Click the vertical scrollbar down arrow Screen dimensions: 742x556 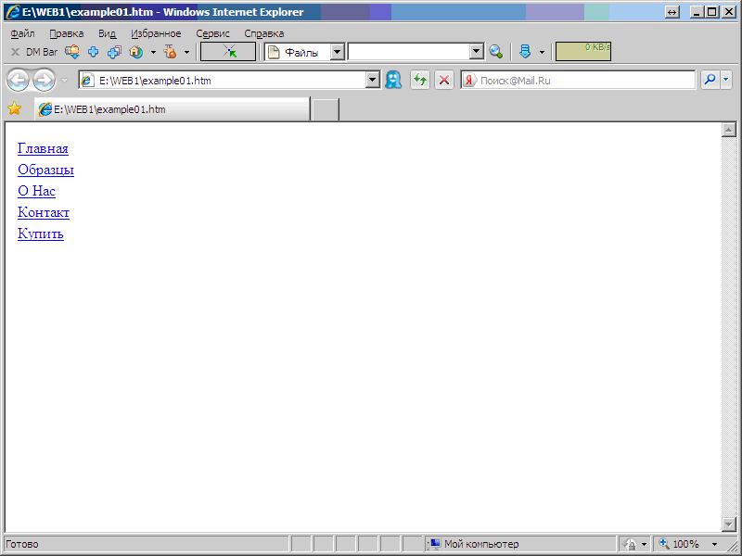point(729,524)
